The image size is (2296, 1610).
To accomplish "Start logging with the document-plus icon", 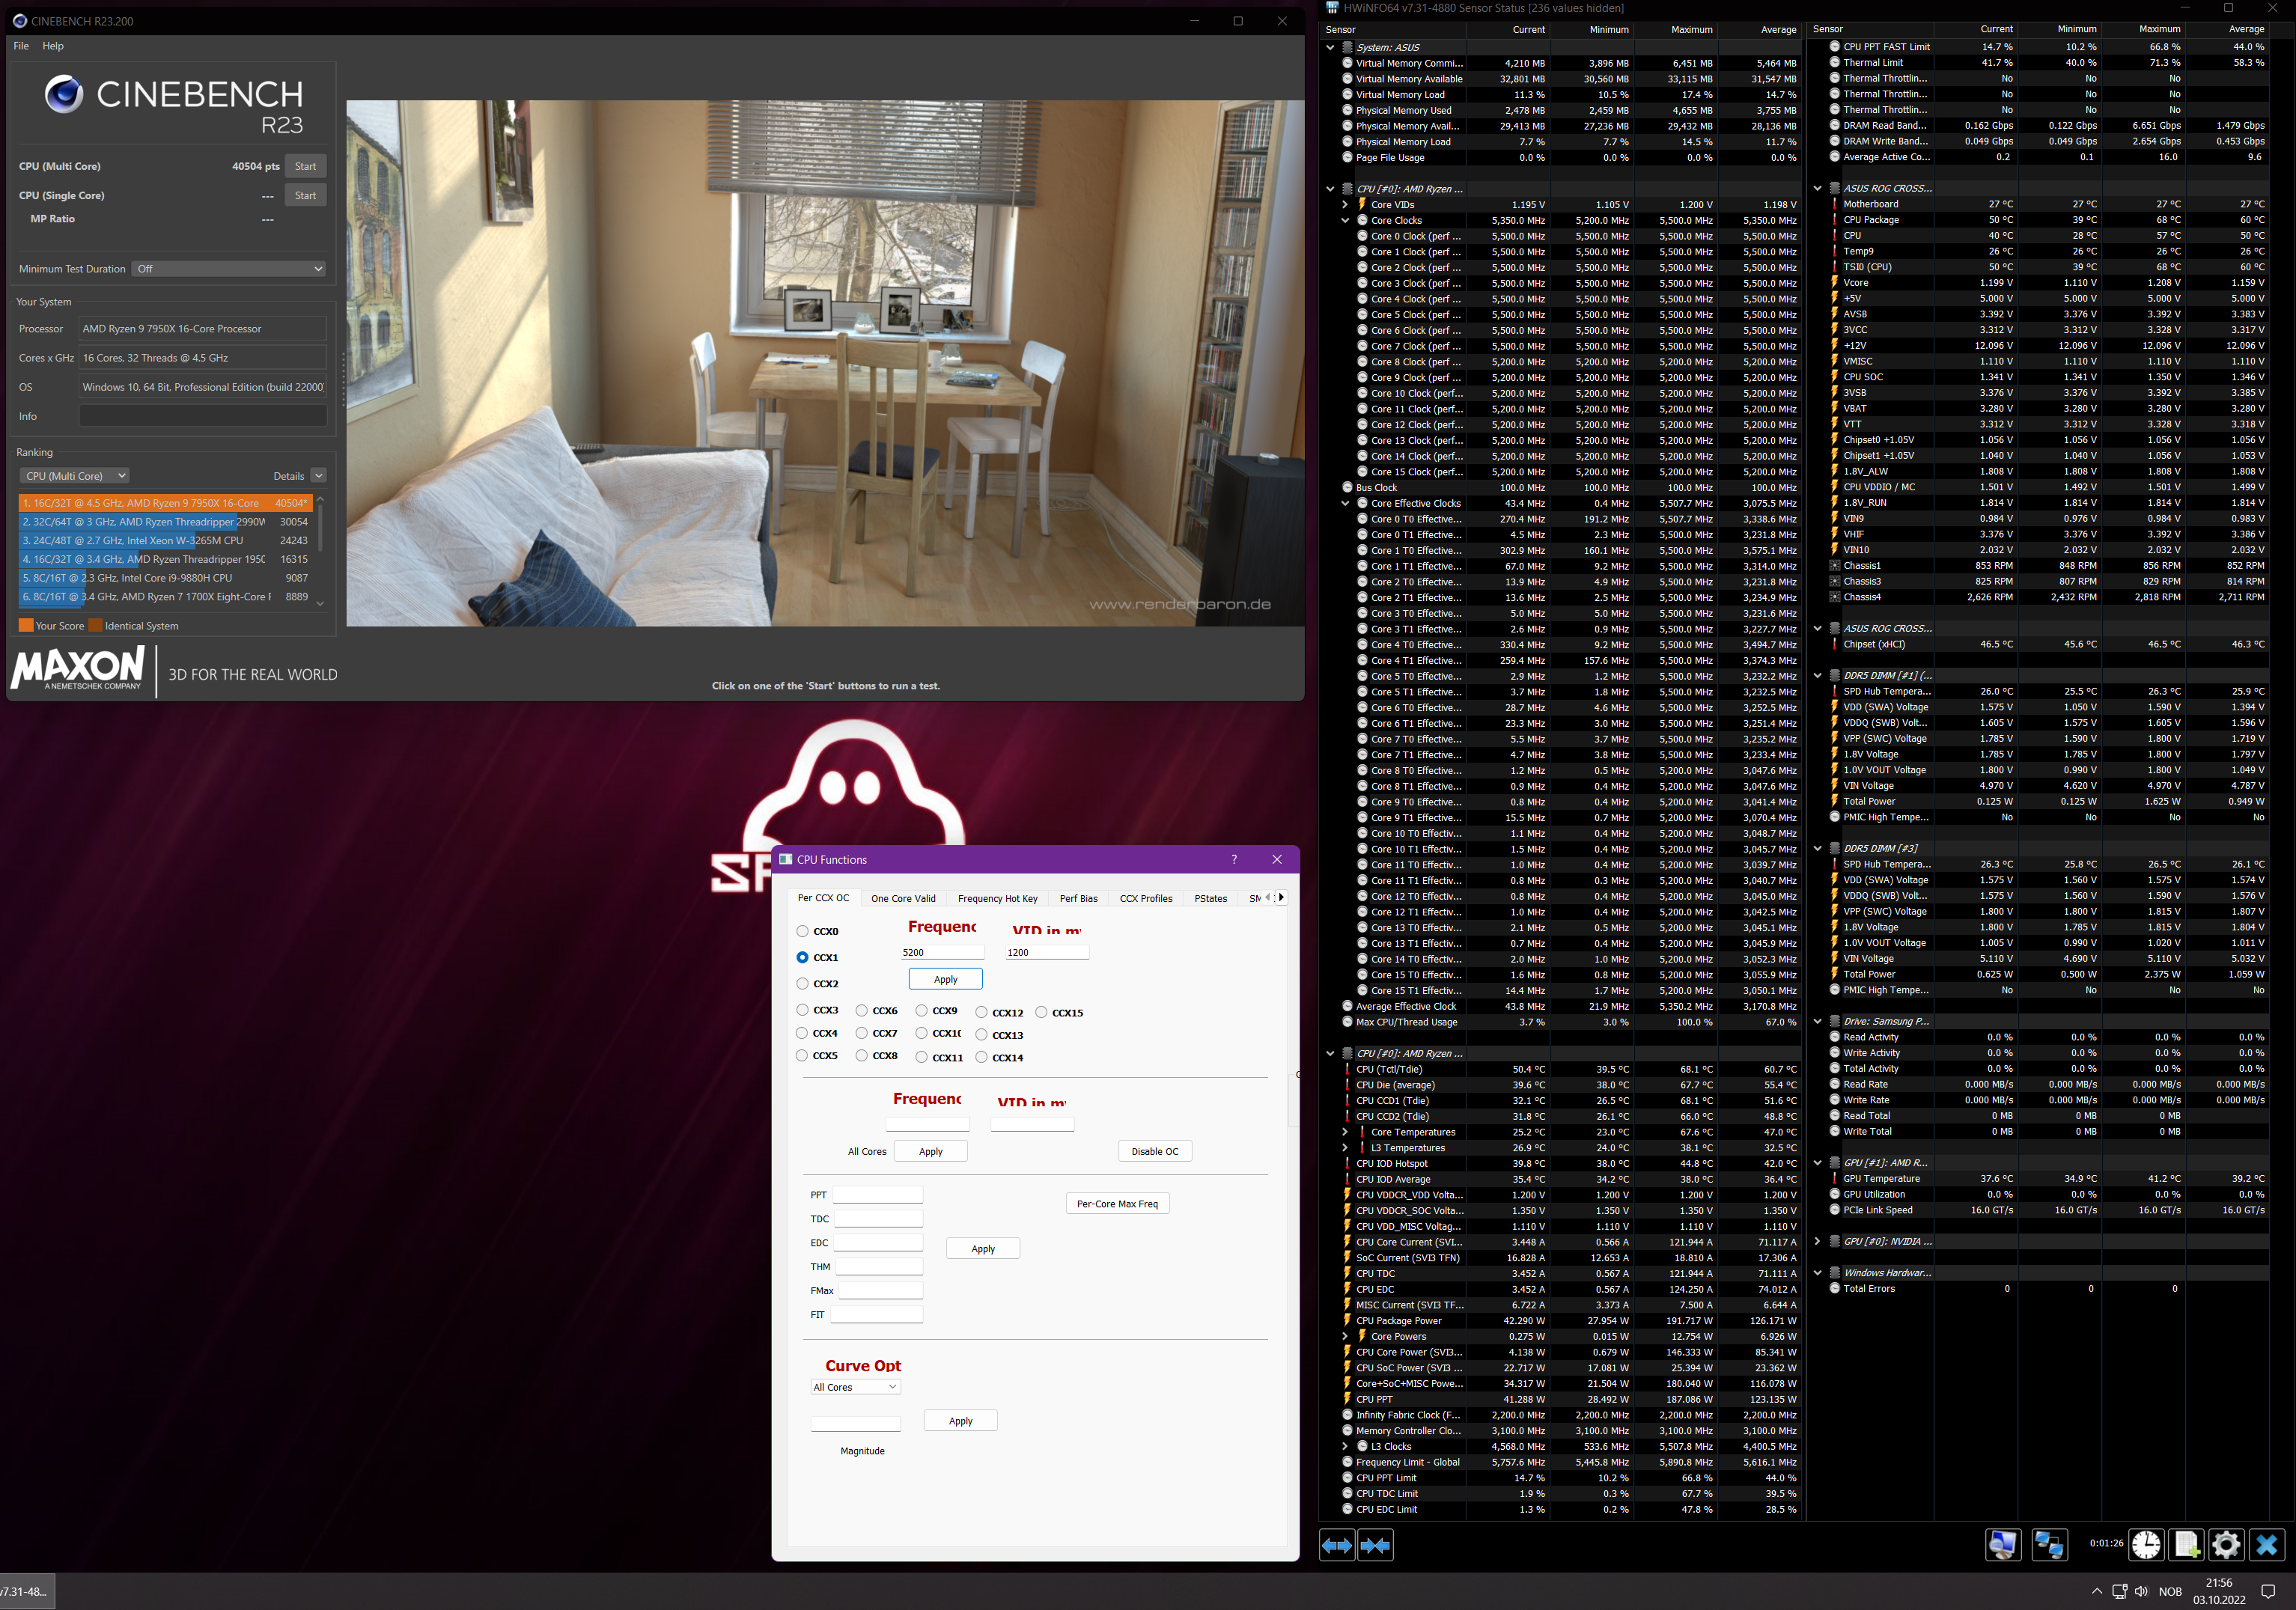I will [x=2186, y=1545].
